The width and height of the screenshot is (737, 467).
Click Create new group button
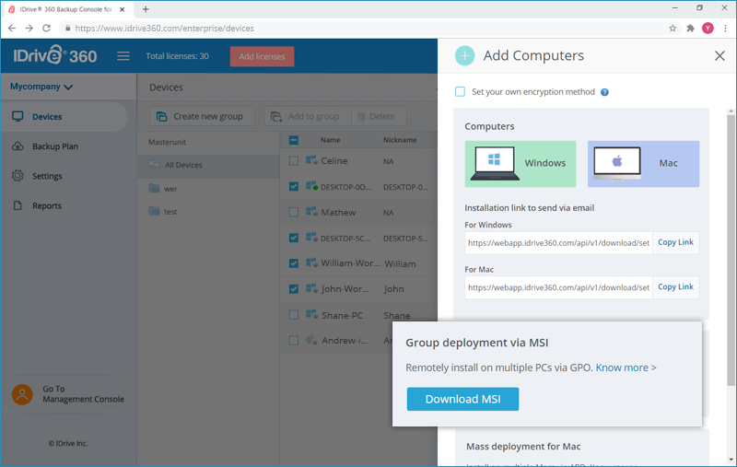pyautogui.click(x=202, y=116)
